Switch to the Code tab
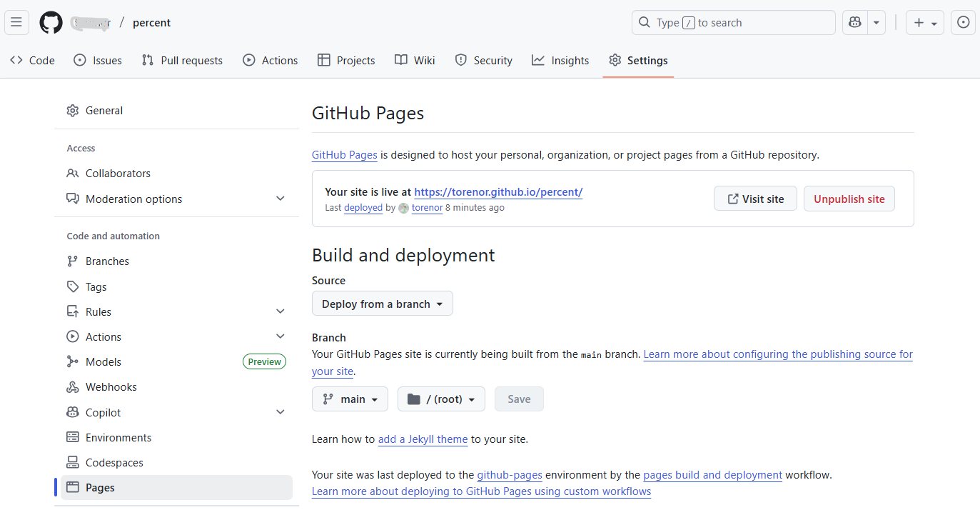The height and width of the screenshot is (515, 980). [x=32, y=60]
